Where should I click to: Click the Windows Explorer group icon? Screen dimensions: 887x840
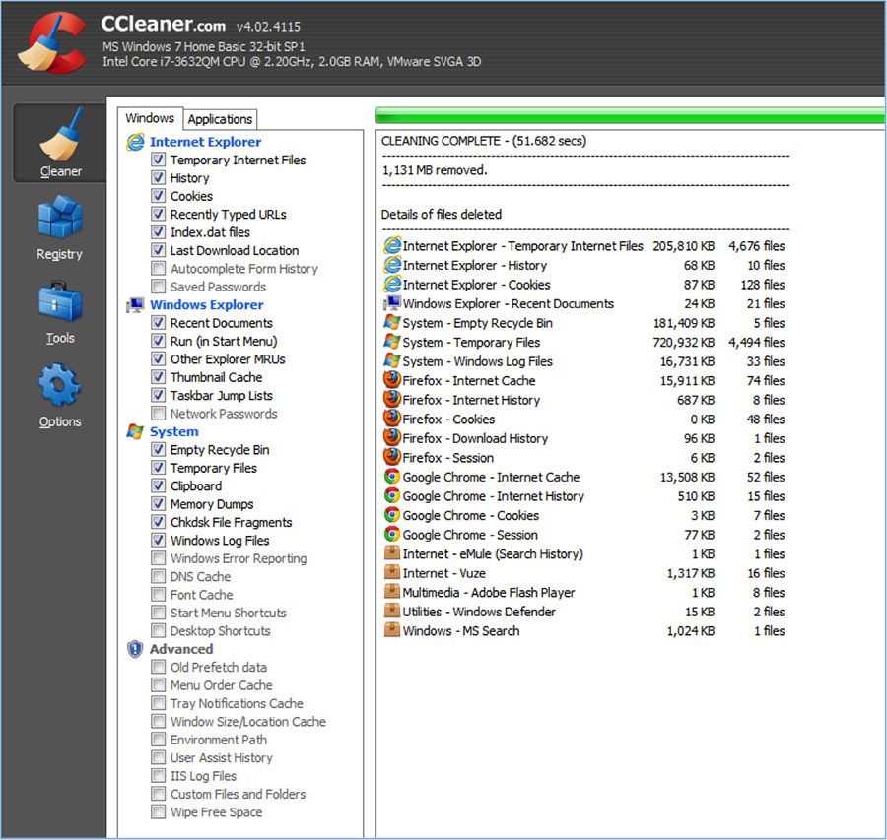(135, 305)
